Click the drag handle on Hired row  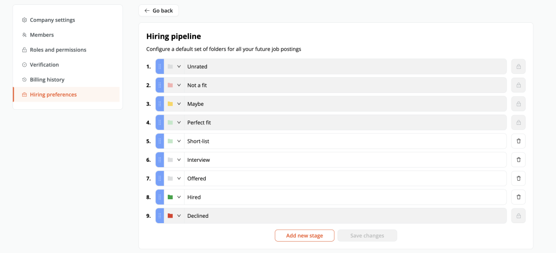pyautogui.click(x=160, y=197)
